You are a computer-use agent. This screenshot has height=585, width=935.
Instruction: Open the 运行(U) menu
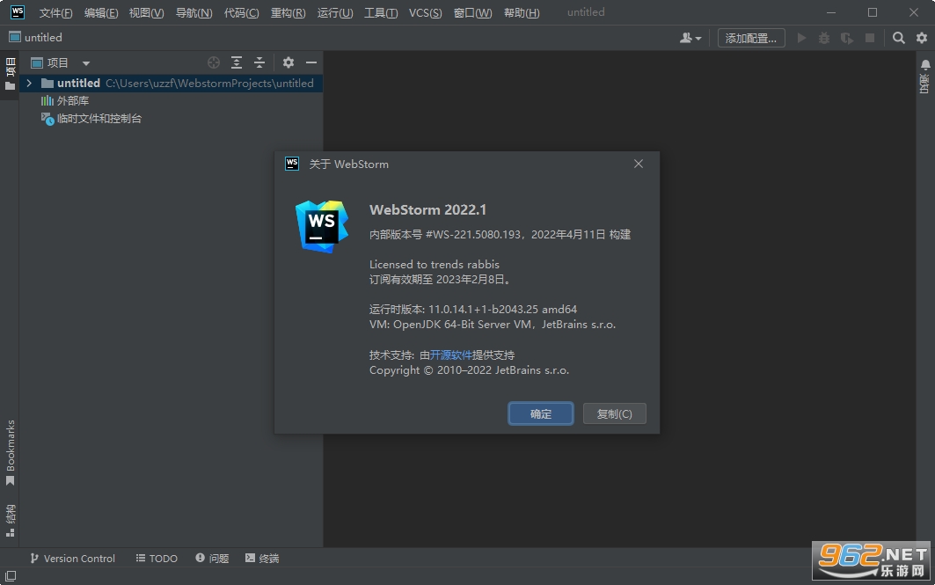(335, 12)
